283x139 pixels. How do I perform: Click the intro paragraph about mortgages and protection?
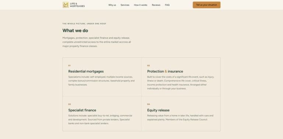pyautogui.click(x=97, y=42)
